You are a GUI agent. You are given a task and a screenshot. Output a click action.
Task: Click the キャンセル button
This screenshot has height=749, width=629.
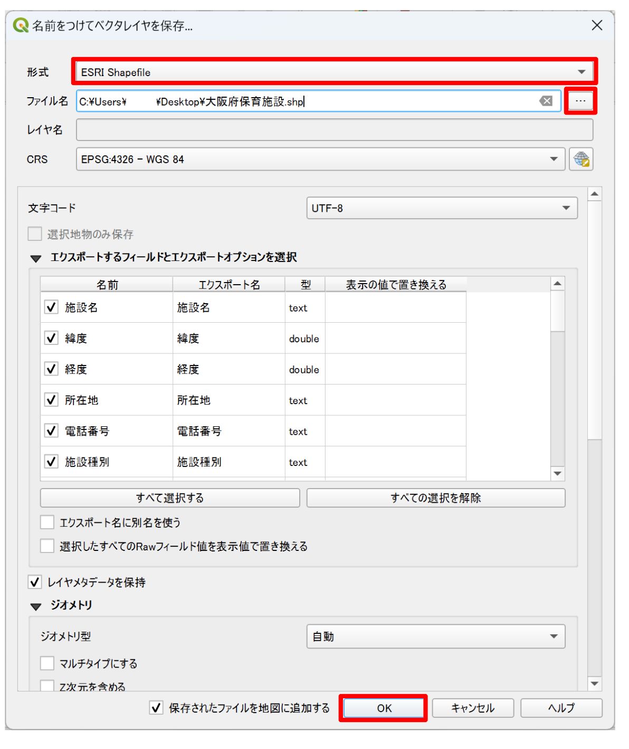coord(473,708)
